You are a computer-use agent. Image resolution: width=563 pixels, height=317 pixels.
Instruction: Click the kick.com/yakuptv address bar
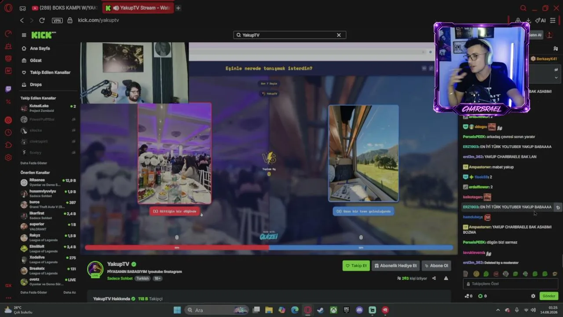click(99, 20)
